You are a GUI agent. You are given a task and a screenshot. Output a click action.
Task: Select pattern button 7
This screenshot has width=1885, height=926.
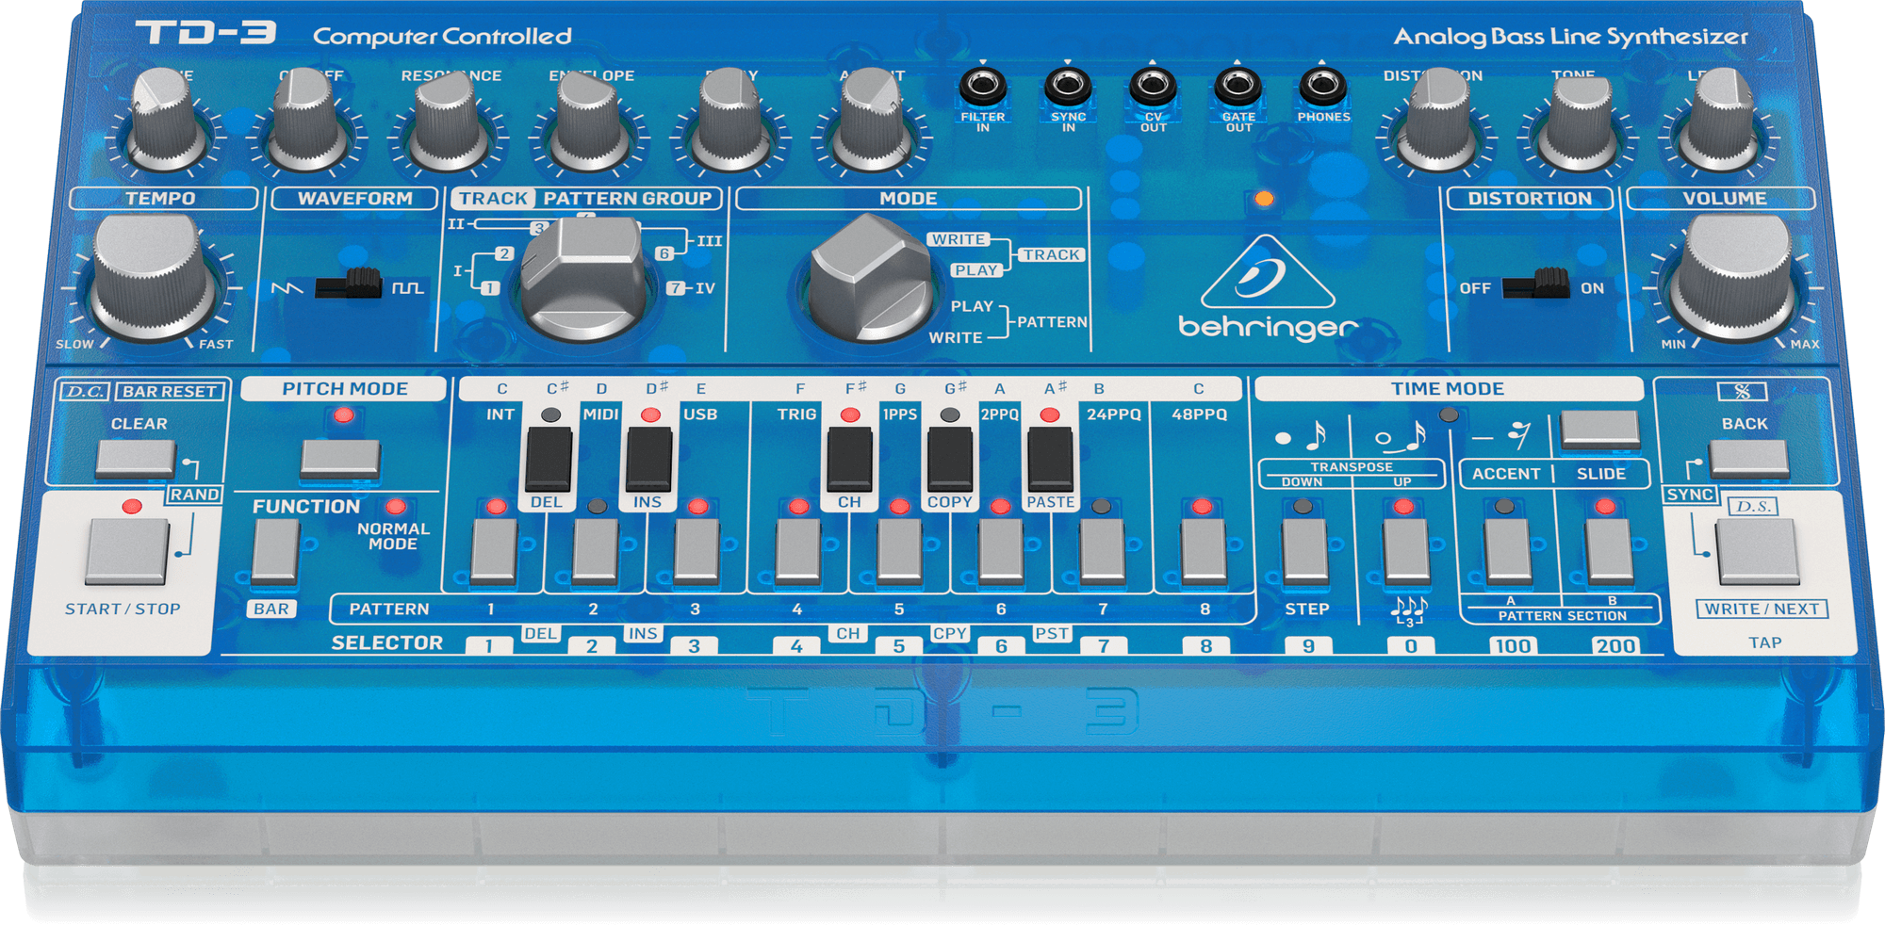(1103, 551)
